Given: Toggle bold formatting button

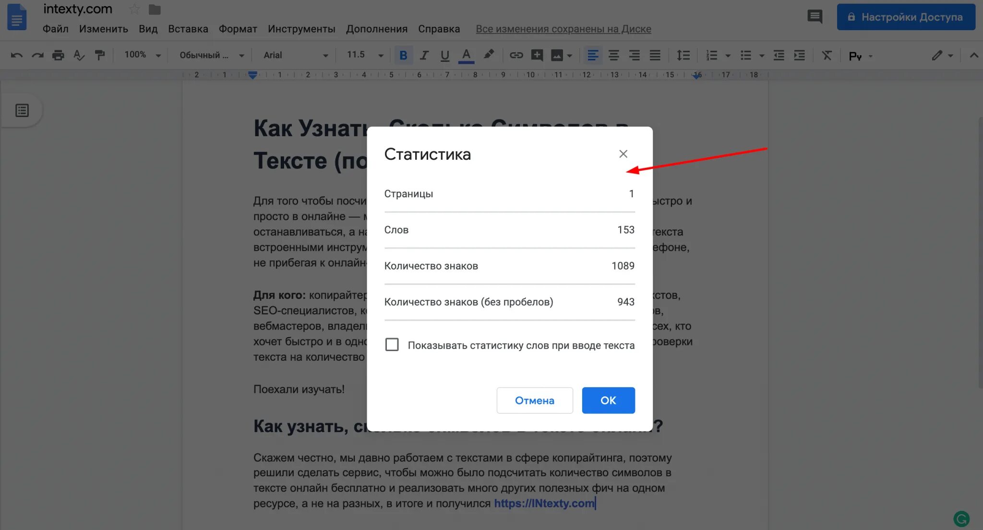Looking at the screenshot, I should (x=403, y=55).
